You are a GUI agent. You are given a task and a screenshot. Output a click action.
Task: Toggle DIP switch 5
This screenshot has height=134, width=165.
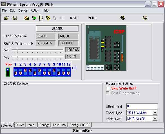(35, 72)
